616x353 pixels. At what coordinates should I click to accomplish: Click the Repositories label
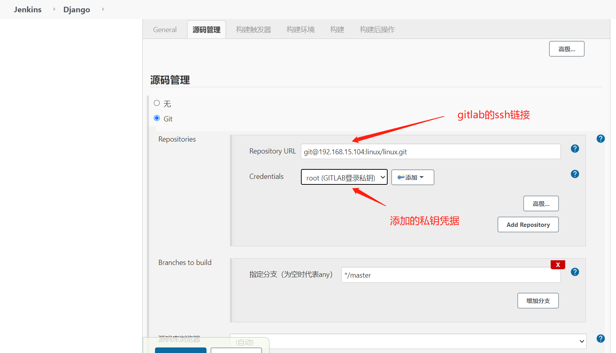(177, 139)
